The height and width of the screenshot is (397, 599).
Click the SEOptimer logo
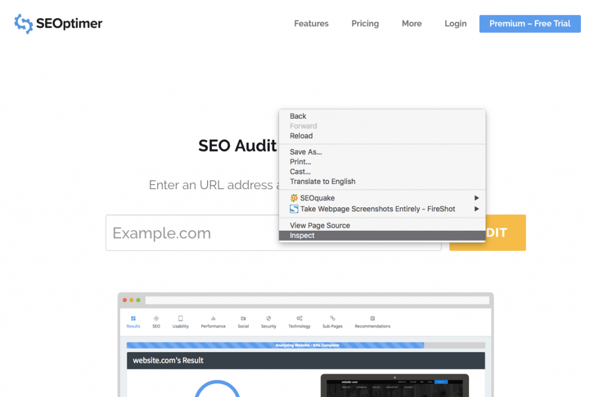click(57, 23)
